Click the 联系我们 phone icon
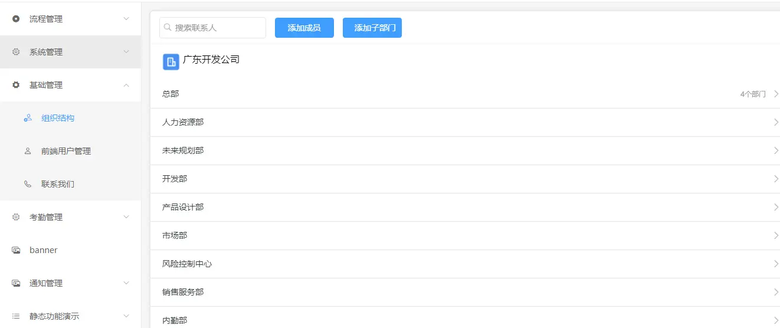This screenshot has height=328, width=780. [x=28, y=184]
